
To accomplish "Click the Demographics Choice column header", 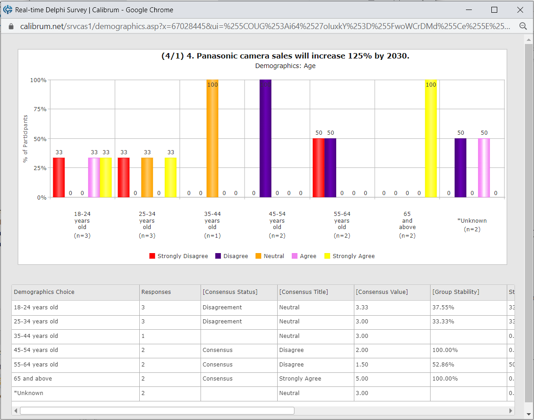I will [x=44, y=292].
